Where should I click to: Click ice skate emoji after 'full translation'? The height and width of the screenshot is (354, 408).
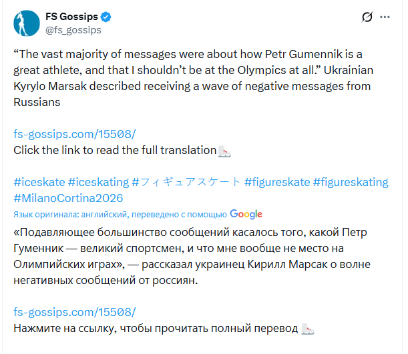(x=224, y=150)
